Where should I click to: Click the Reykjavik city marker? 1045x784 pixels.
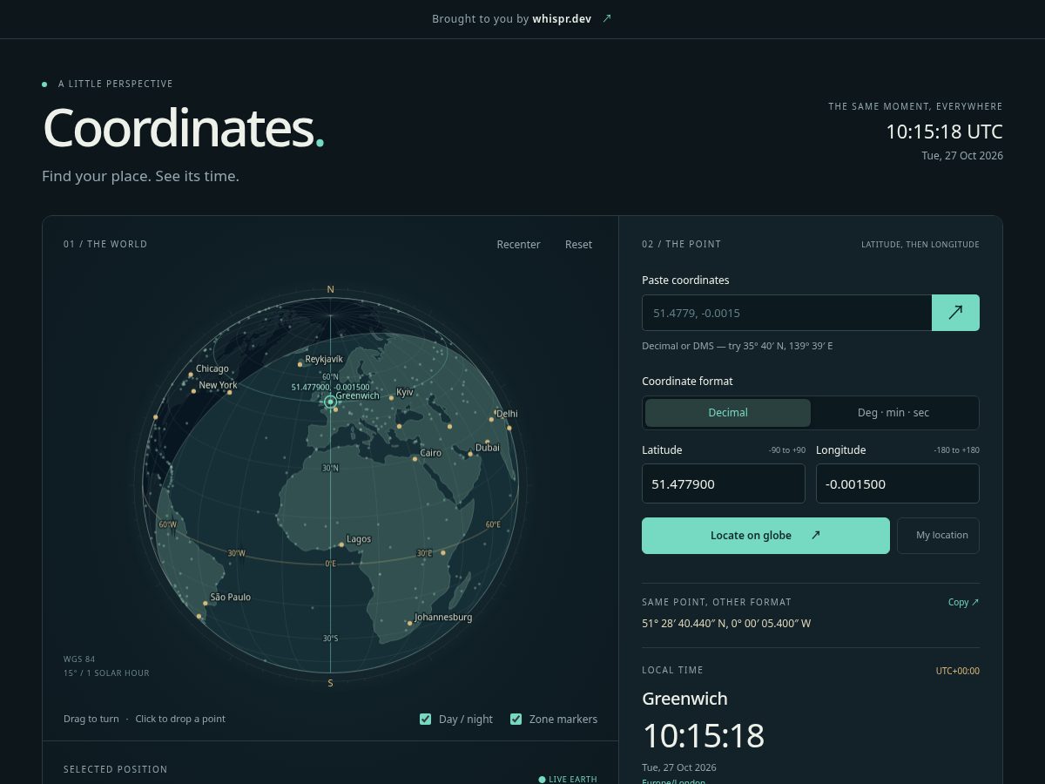300,364
